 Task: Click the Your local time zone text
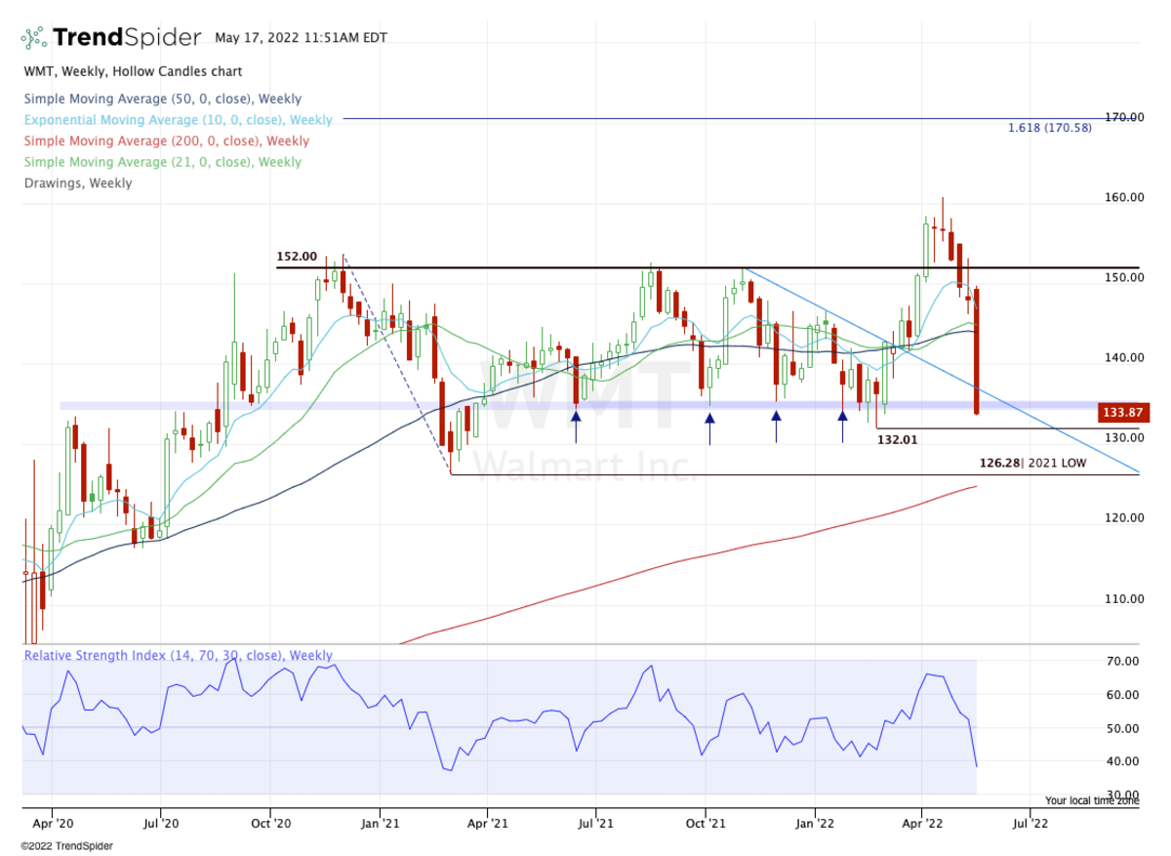tap(1091, 800)
